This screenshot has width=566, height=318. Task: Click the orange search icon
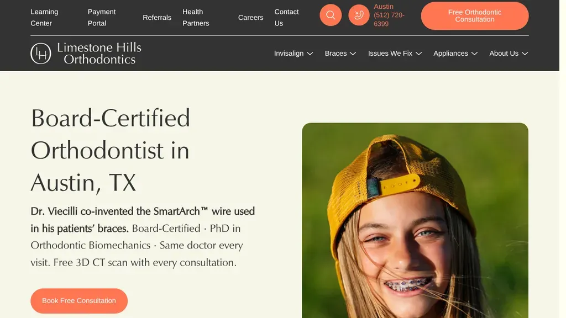[x=331, y=15]
